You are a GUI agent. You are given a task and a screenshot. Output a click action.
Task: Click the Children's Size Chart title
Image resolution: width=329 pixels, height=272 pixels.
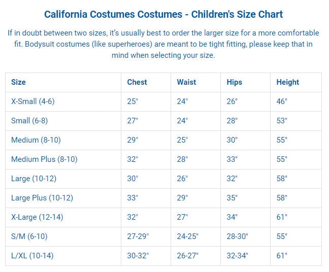[x=163, y=15]
